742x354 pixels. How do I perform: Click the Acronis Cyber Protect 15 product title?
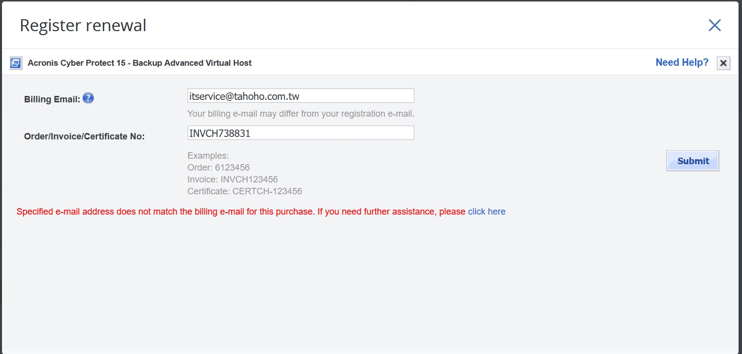point(140,63)
